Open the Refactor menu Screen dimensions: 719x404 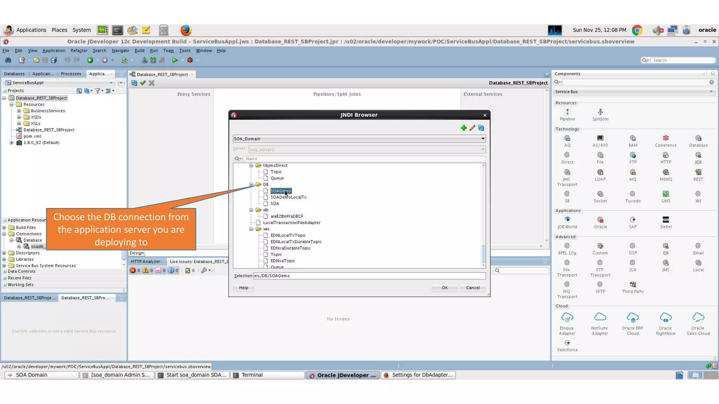(x=79, y=50)
